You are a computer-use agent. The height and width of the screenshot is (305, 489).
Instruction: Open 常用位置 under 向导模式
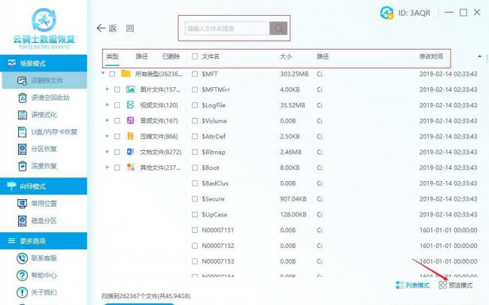coord(37,204)
